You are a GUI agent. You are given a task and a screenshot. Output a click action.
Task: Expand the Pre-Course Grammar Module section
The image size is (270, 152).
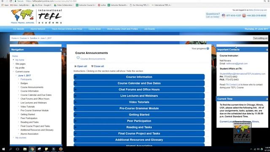pos(139,109)
